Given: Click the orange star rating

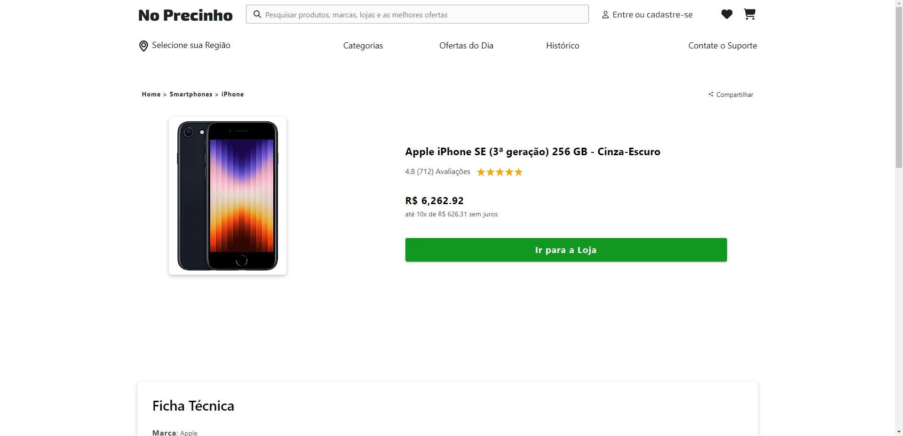Looking at the screenshot, I should [499, 172].
